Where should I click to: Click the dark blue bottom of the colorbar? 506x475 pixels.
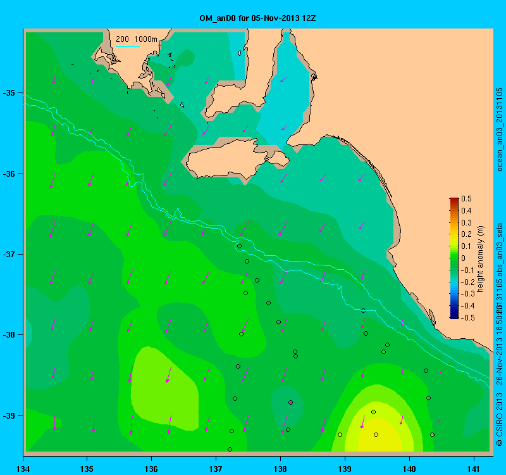click(454, 315)
